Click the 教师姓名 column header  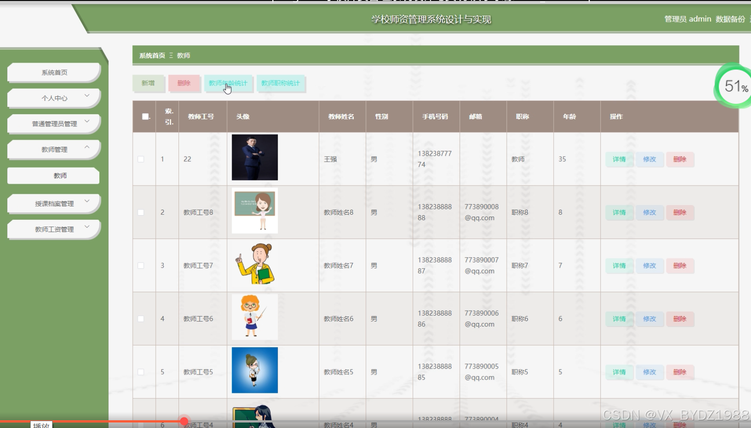[341, 116]
